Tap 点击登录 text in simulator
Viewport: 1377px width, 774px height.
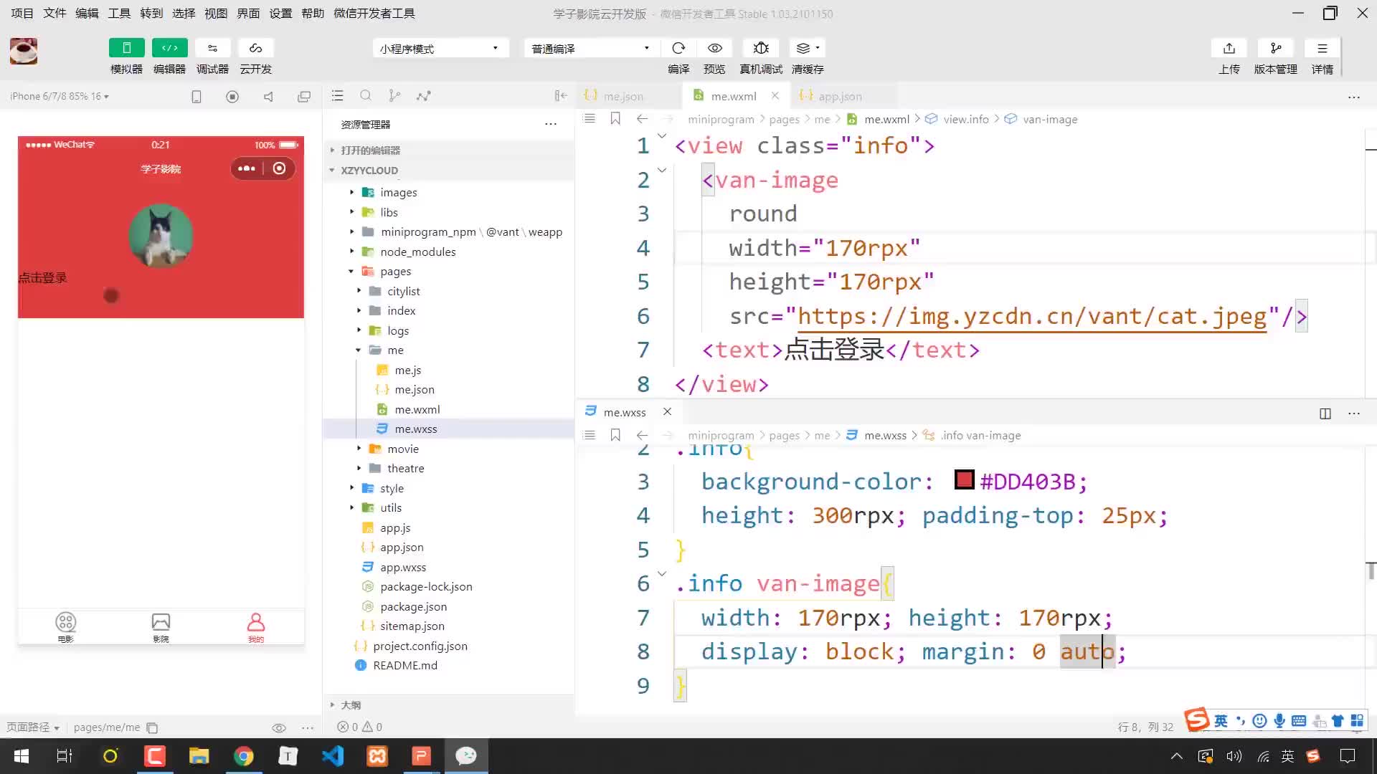42,278
